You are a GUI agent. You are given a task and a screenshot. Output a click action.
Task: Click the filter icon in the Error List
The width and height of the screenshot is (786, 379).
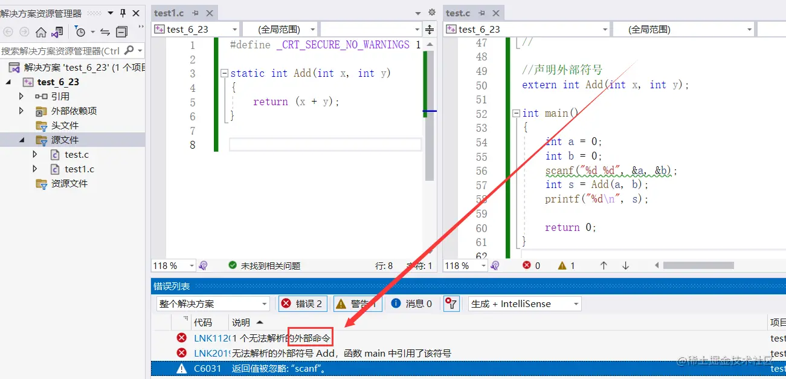451,303
